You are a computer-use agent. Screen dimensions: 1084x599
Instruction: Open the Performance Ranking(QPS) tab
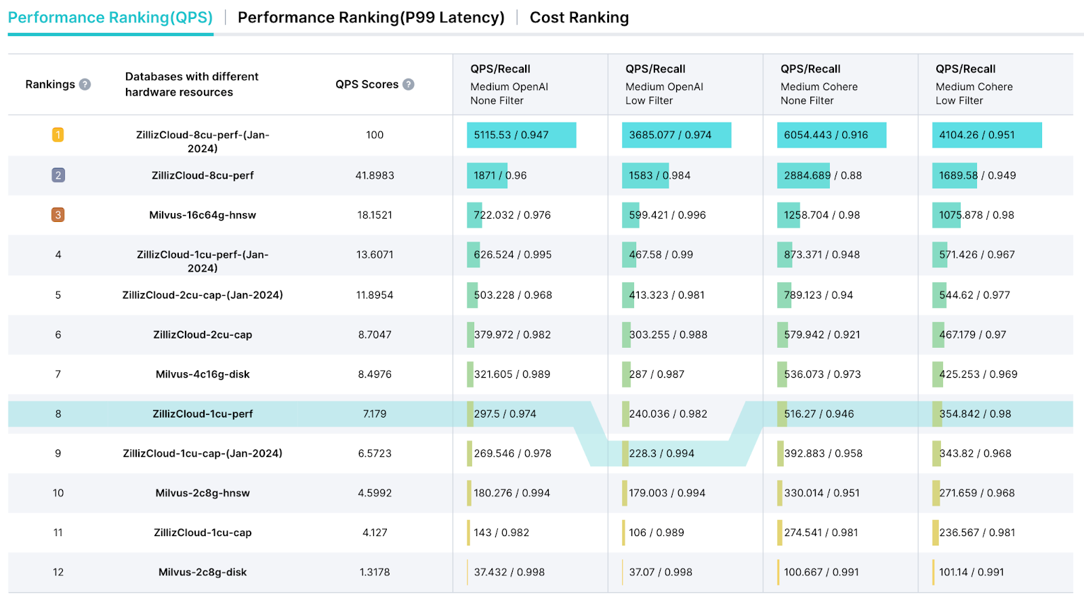pyautogui.click(x=110, y=18)
